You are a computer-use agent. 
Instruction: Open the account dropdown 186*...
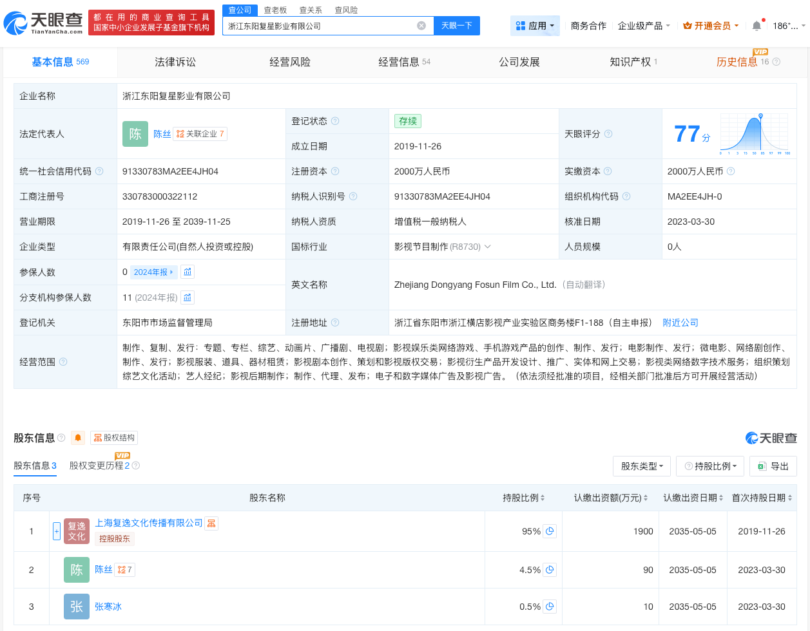click(x=789, y=26)
